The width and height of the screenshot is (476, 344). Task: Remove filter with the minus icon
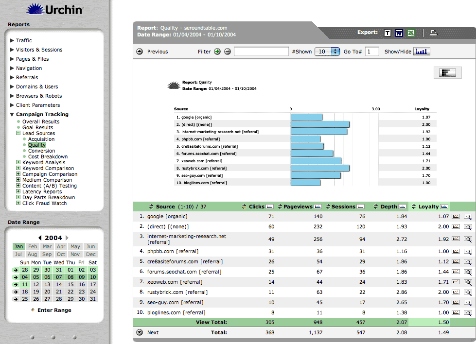tap(228, 52)
